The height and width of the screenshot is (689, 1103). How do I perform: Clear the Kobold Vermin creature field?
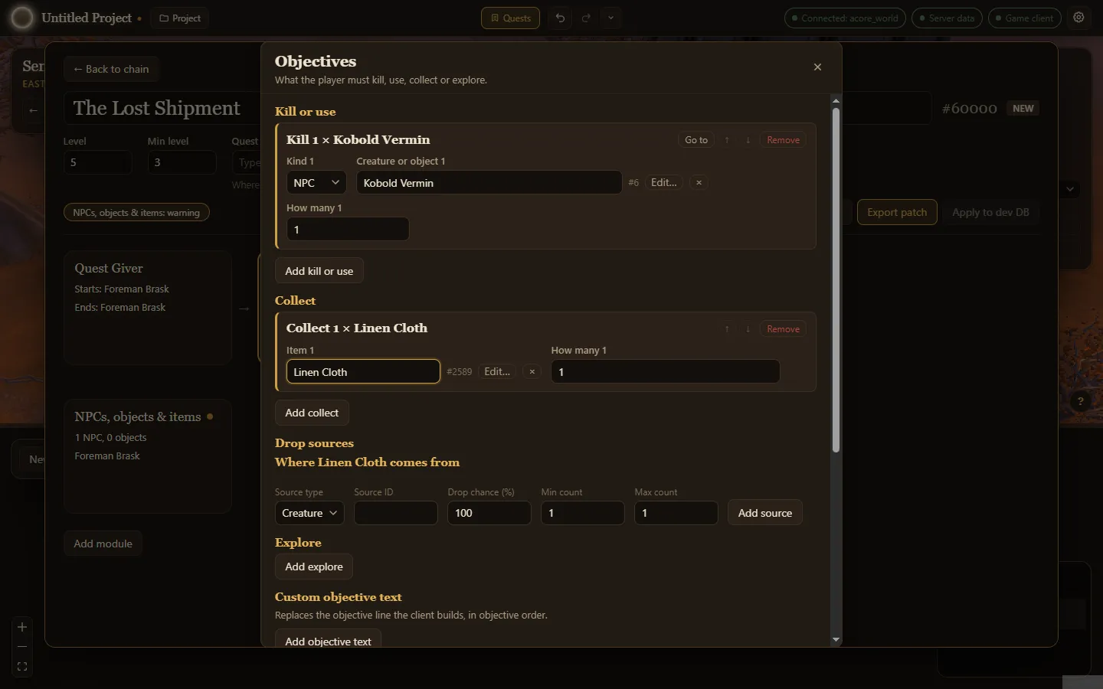pyautogui.click(x=699, y=183)
